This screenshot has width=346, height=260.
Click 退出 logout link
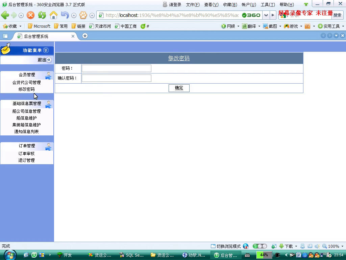[x=42, y=60]
